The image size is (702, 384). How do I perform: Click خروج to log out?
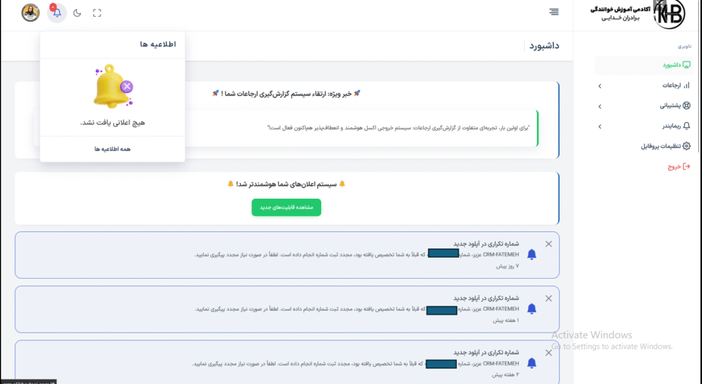[679, 167]
